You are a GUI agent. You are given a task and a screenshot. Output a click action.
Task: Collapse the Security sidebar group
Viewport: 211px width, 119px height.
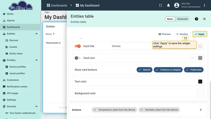(36, 107)
